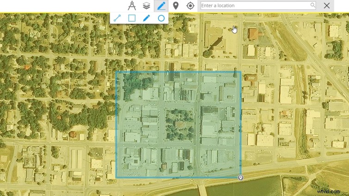Choose the line drawing tool

pyautogui.click(x=117, y=18)
